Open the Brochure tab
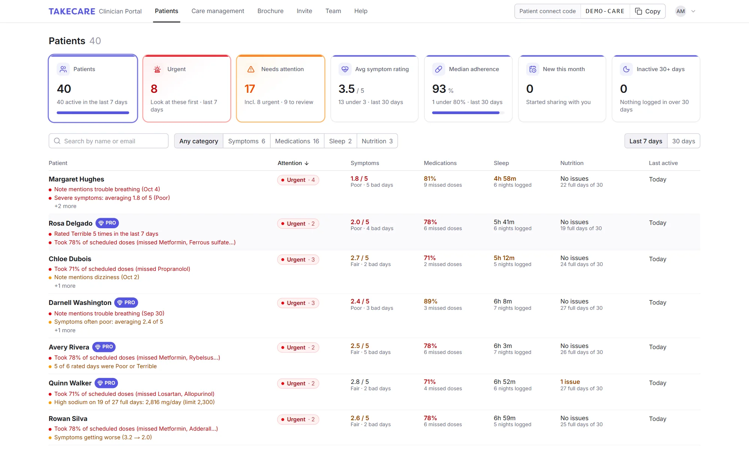 pos(270,11)
